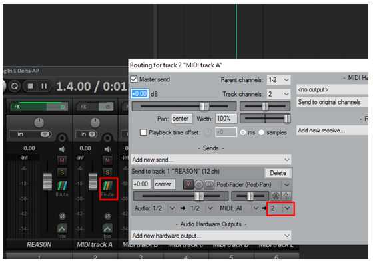Open Post-Fader (Post-Pan) send mode dropdown
Viewport: 373px width, 263px height.
pyautogui.click(x=253, y=185)
